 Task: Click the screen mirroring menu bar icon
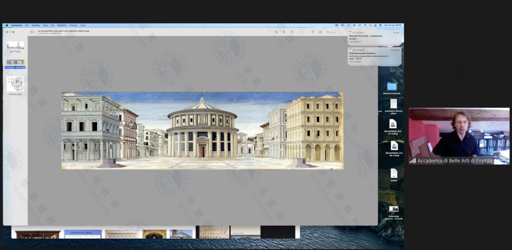(343, 25)
